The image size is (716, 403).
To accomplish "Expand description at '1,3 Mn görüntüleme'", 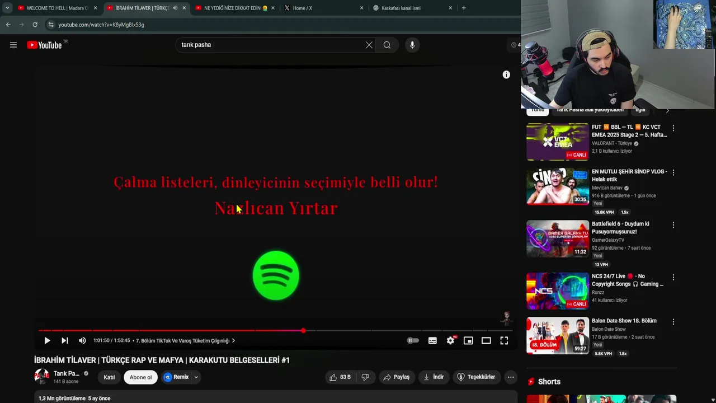I will [74, 399].
